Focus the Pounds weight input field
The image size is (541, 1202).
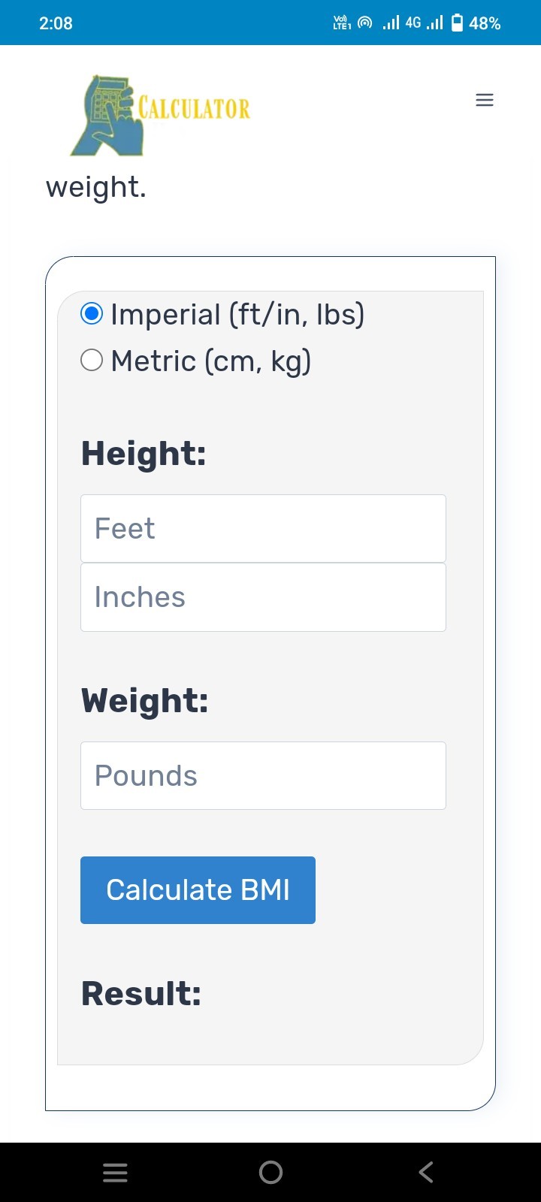point(263,775)
